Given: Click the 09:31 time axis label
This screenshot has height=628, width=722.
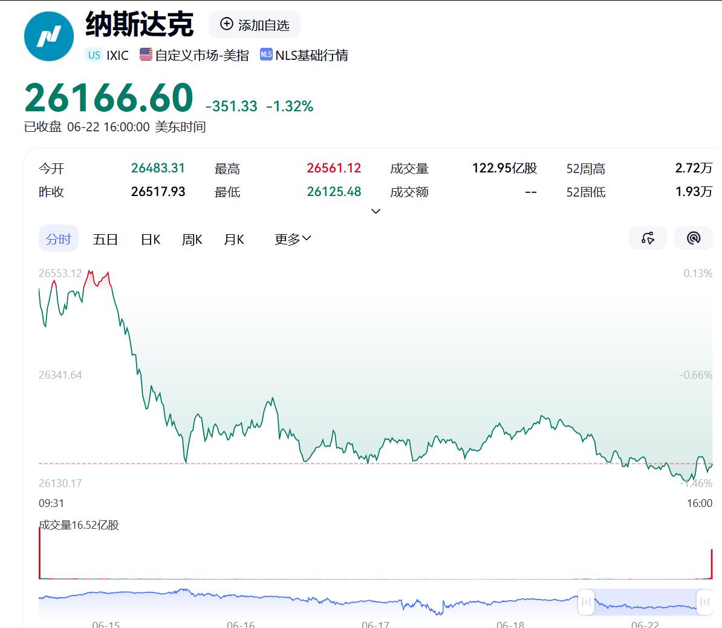Looking at the screenshot, I should pos(51,503).
